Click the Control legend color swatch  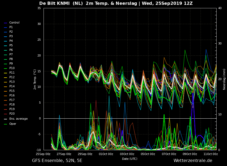point(6,23)
